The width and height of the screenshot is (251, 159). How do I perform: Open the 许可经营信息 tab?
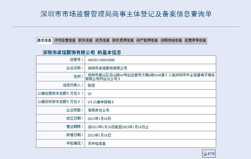coord(65,40)
